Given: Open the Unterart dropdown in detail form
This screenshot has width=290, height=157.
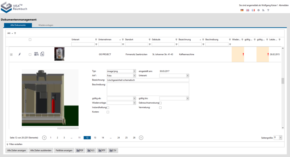Looking at the screenshot, I should (x=187, y=76).
